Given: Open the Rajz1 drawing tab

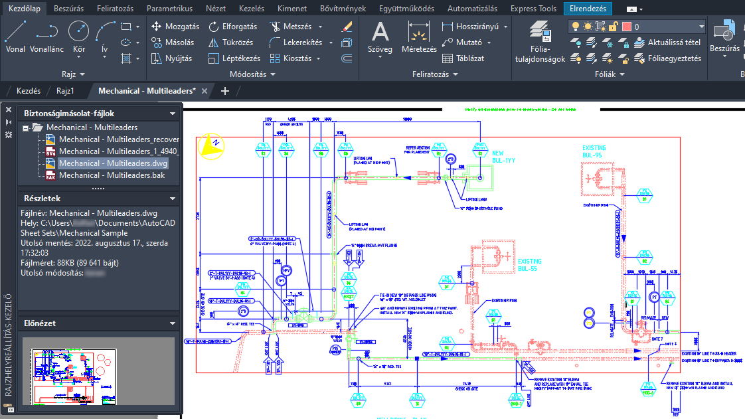Looking at the screenshot, I should click(x=65, y=91).
